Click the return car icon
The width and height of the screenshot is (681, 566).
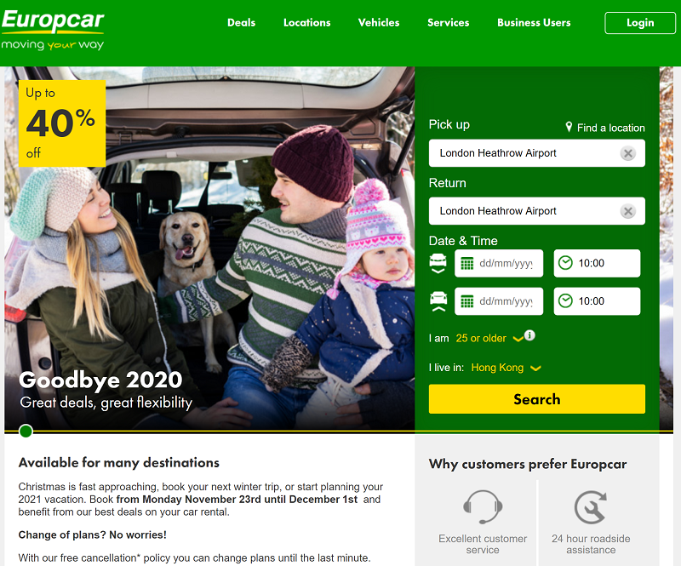pyautogui.click(x=438, y=301)
